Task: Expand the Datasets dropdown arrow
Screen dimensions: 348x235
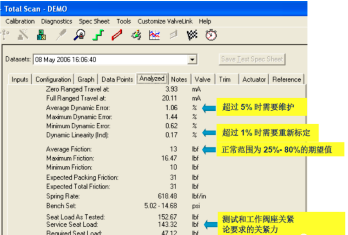Action: pos(193,59)
